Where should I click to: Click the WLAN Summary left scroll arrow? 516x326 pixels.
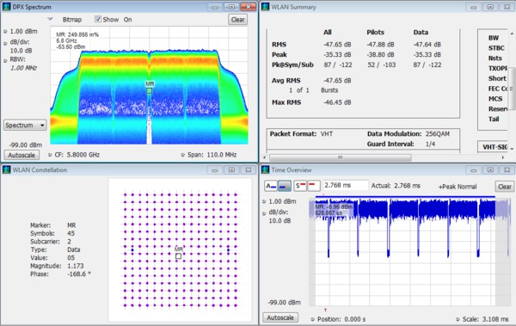[x=265, y=157]
